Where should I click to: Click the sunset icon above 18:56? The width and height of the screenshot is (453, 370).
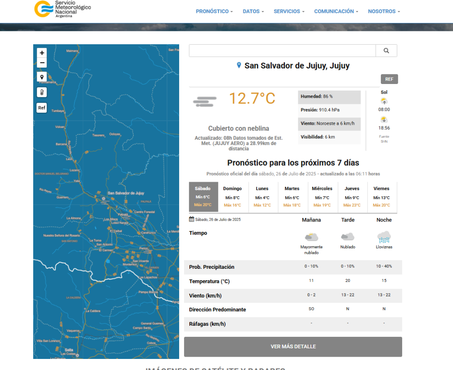384,119
